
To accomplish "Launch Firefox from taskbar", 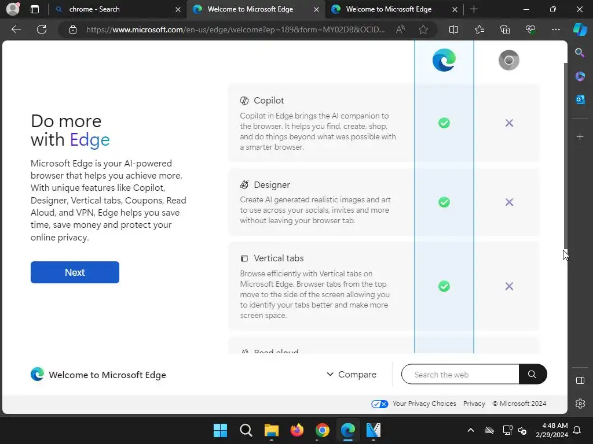I will (x=297, y=430).
